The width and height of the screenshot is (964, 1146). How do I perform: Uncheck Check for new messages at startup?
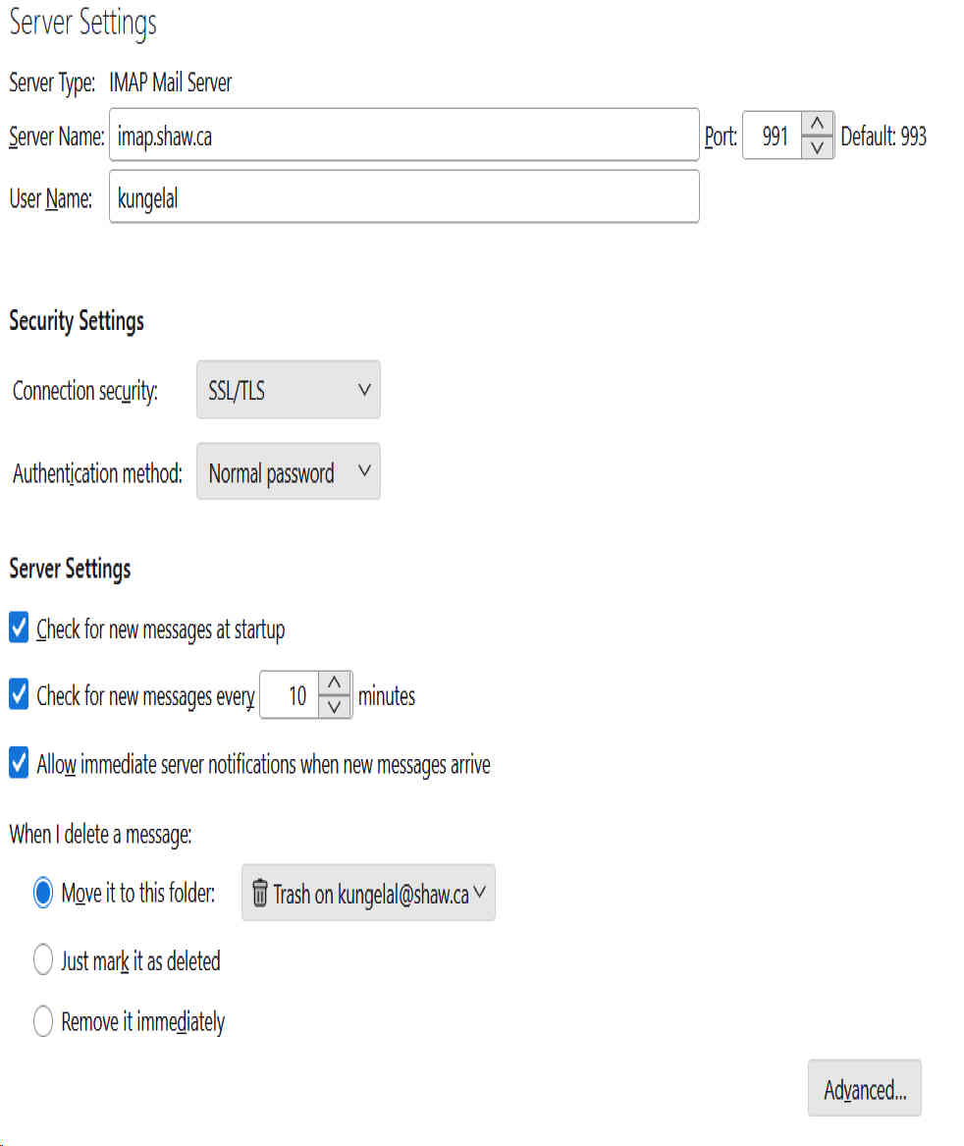[19, 628]
